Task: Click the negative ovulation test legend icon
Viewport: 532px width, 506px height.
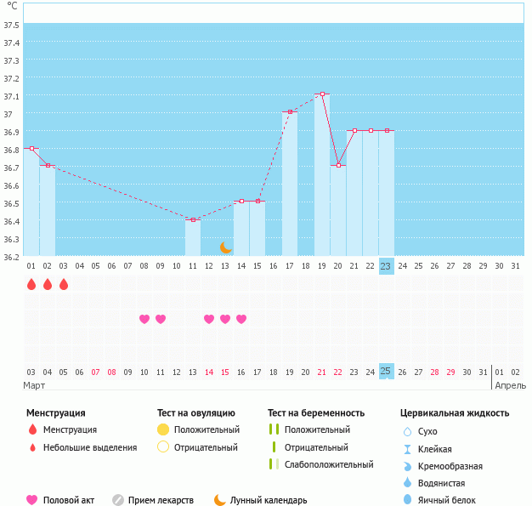Action: click(x=163, y=447)
